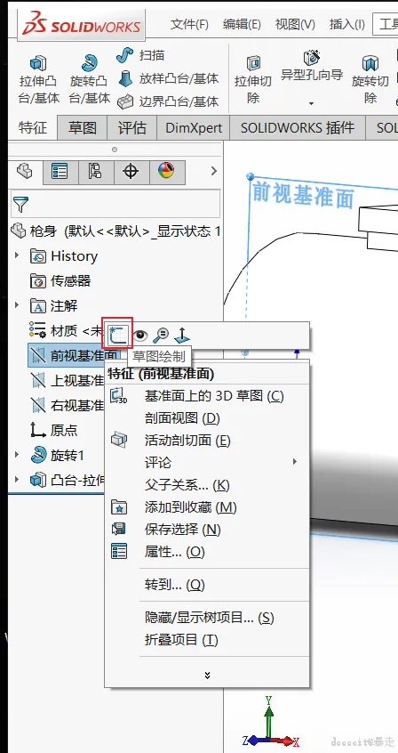Open the DimXpertManager crosshair tab
The image size is (398, 753).
(131, 172)
